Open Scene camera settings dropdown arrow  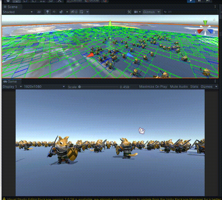pyautogui.click(x=140, y=12)
